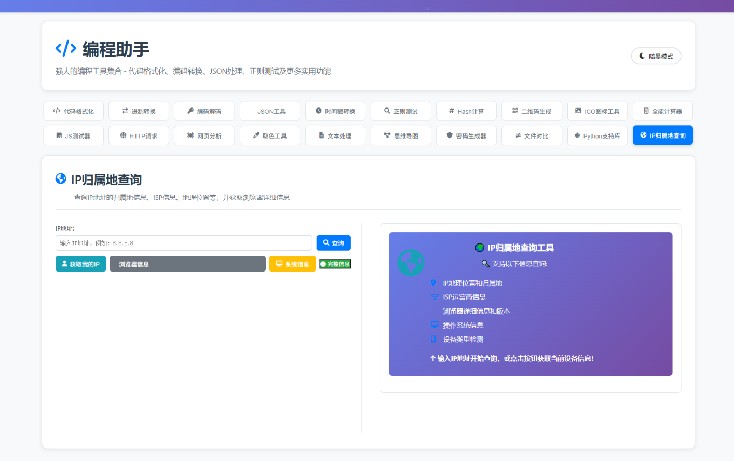734x461 pixels.
Task: Open the 编码解码 tool tab
Action: pos(204,111)
